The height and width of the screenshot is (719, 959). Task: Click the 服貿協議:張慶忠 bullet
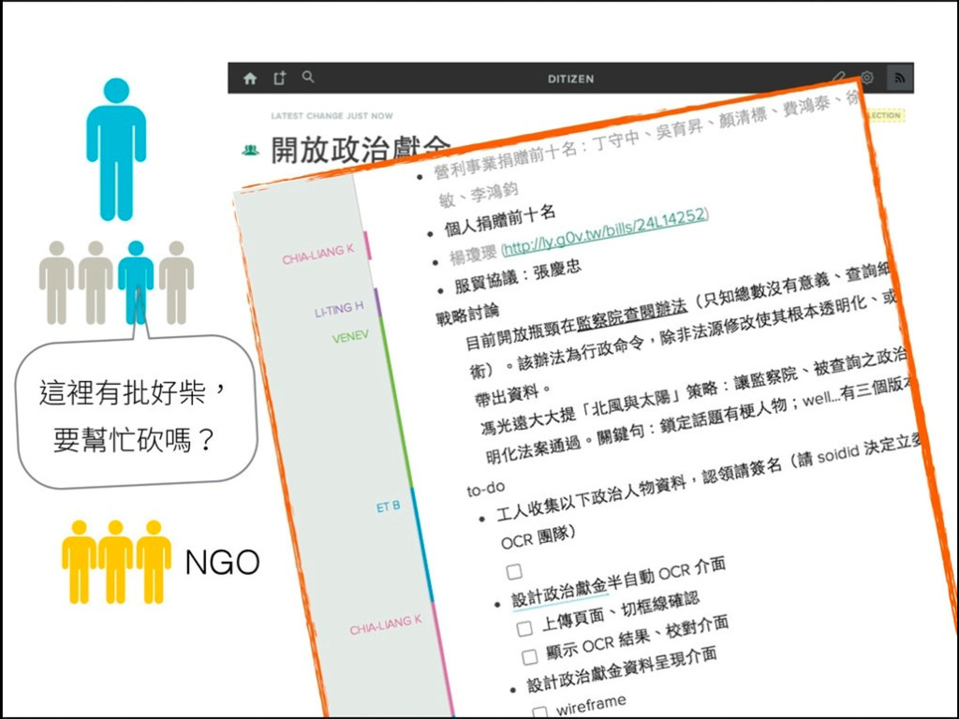517,277
